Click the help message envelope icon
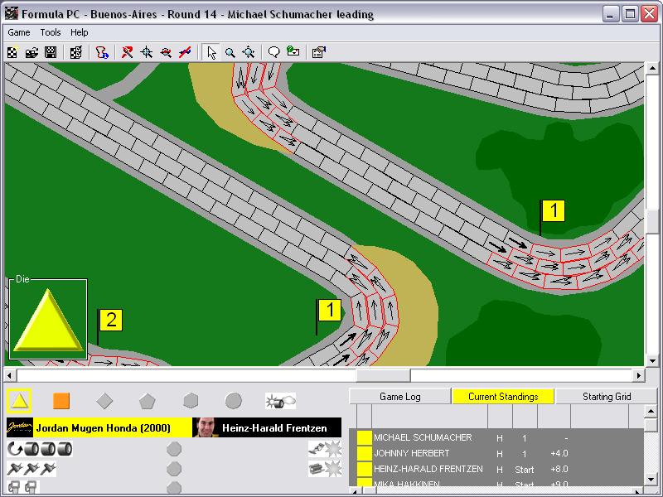Screen dimensions: 663x497 click(293, 52)
